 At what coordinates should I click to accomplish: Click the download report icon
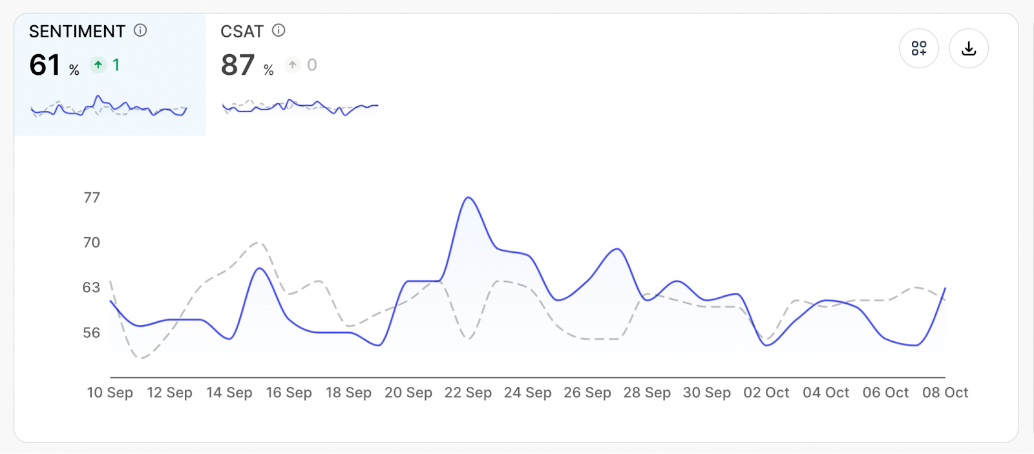[x=968, y=48]
